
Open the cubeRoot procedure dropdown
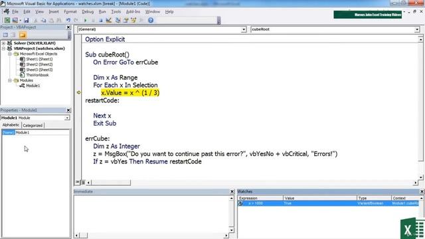(417, 29)
